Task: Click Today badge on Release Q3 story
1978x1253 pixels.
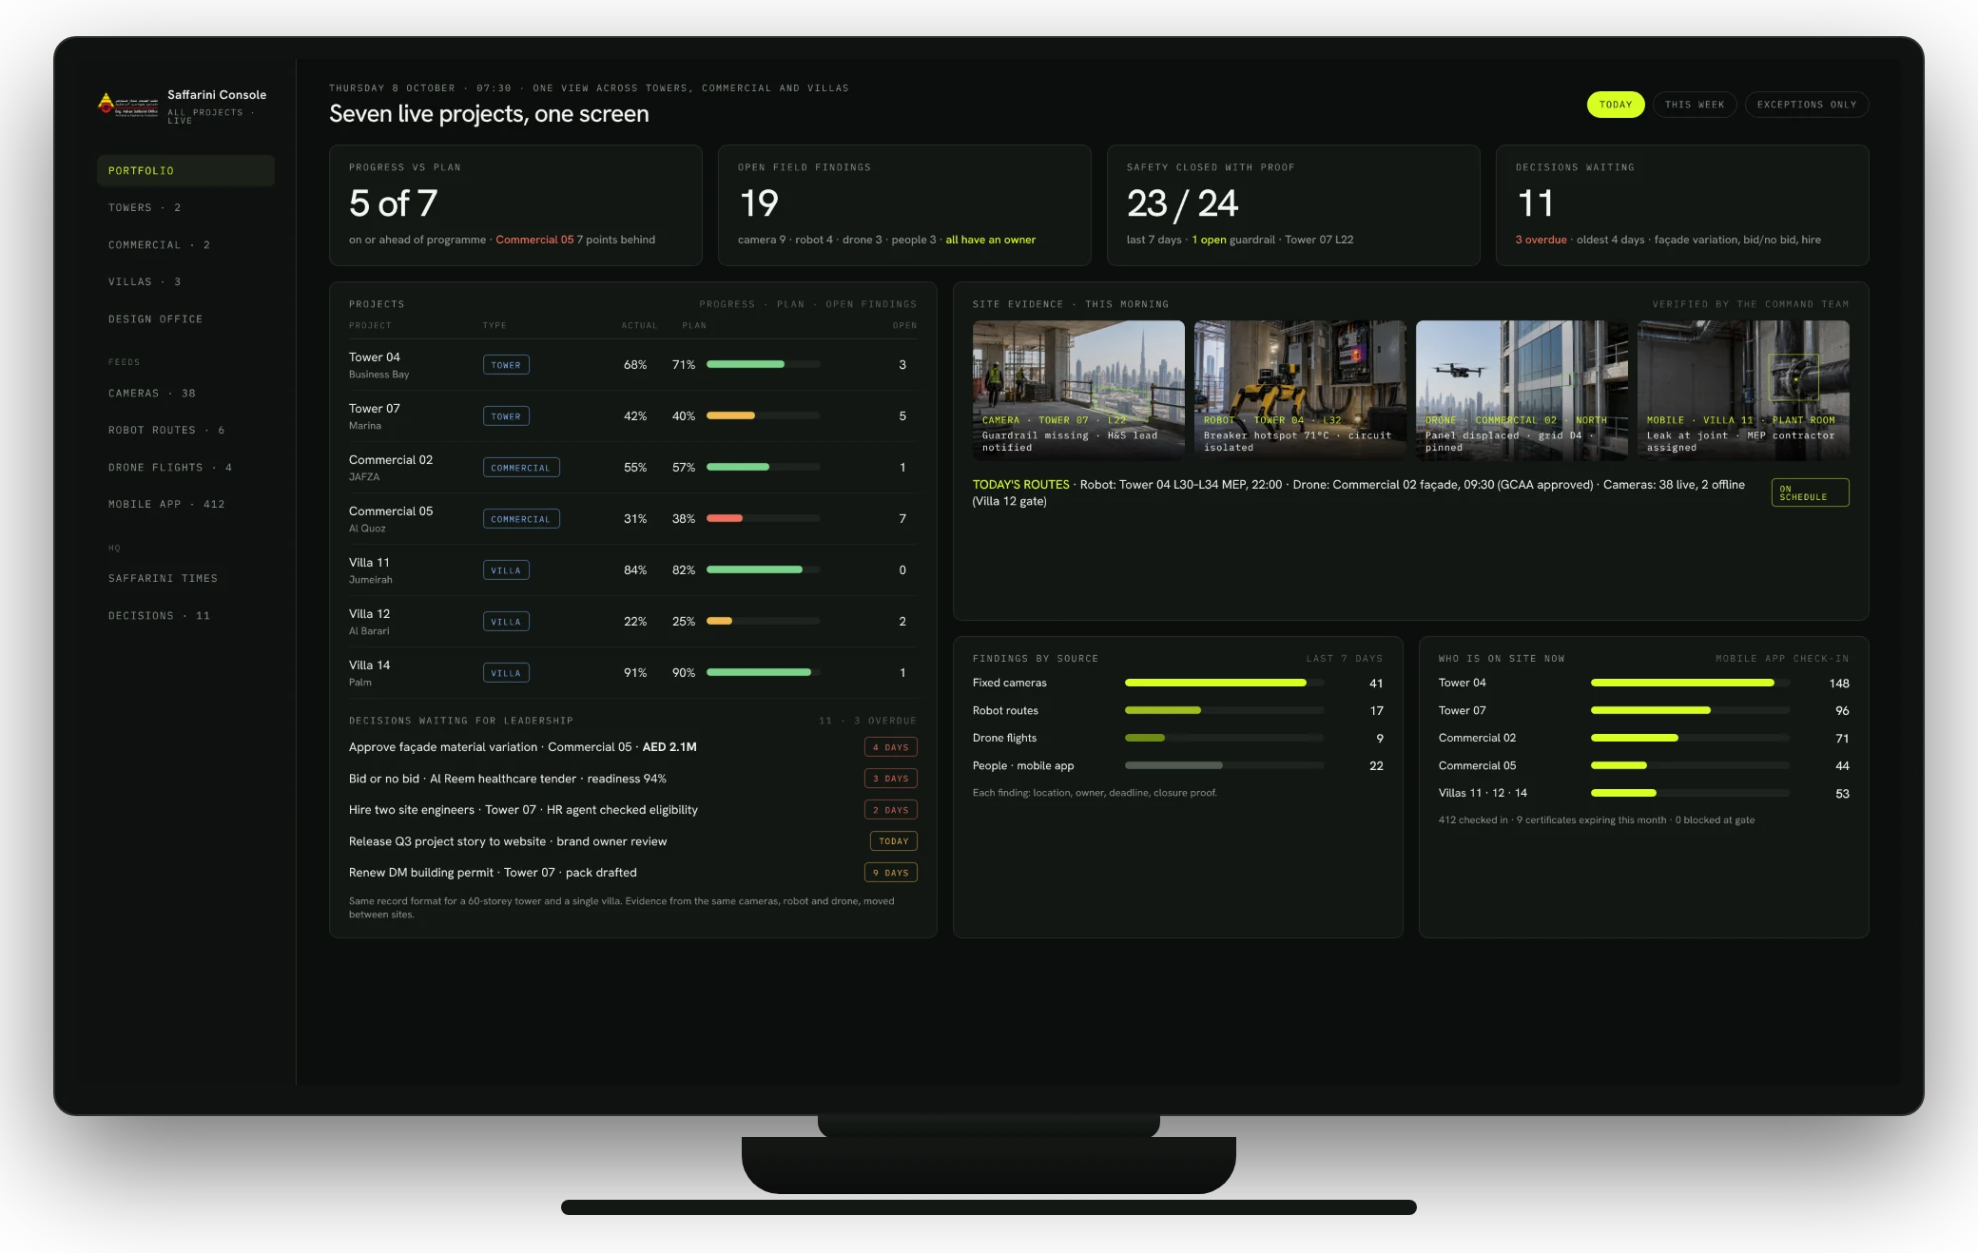Action: pyautogui.click(x=893, y=841)
